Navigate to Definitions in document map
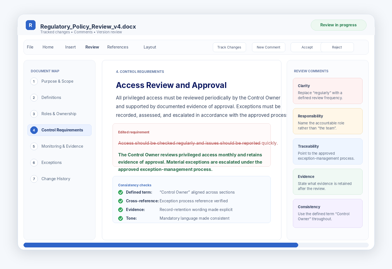The image size is (392, 269). 51,98
